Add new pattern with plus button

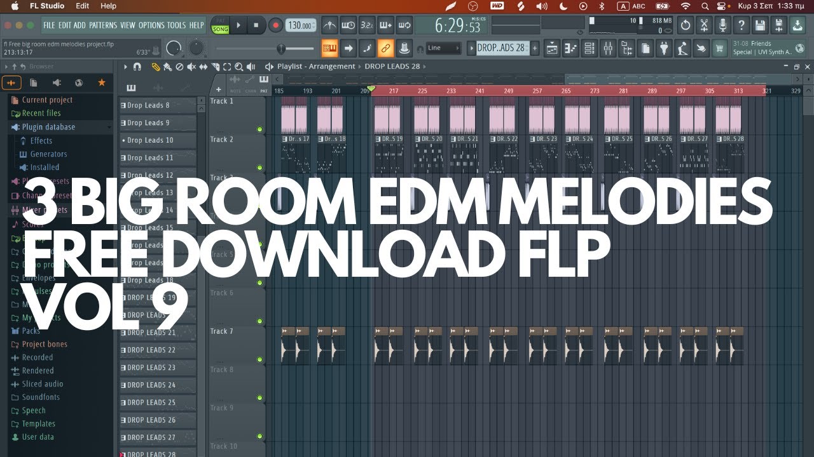point(535,48)
